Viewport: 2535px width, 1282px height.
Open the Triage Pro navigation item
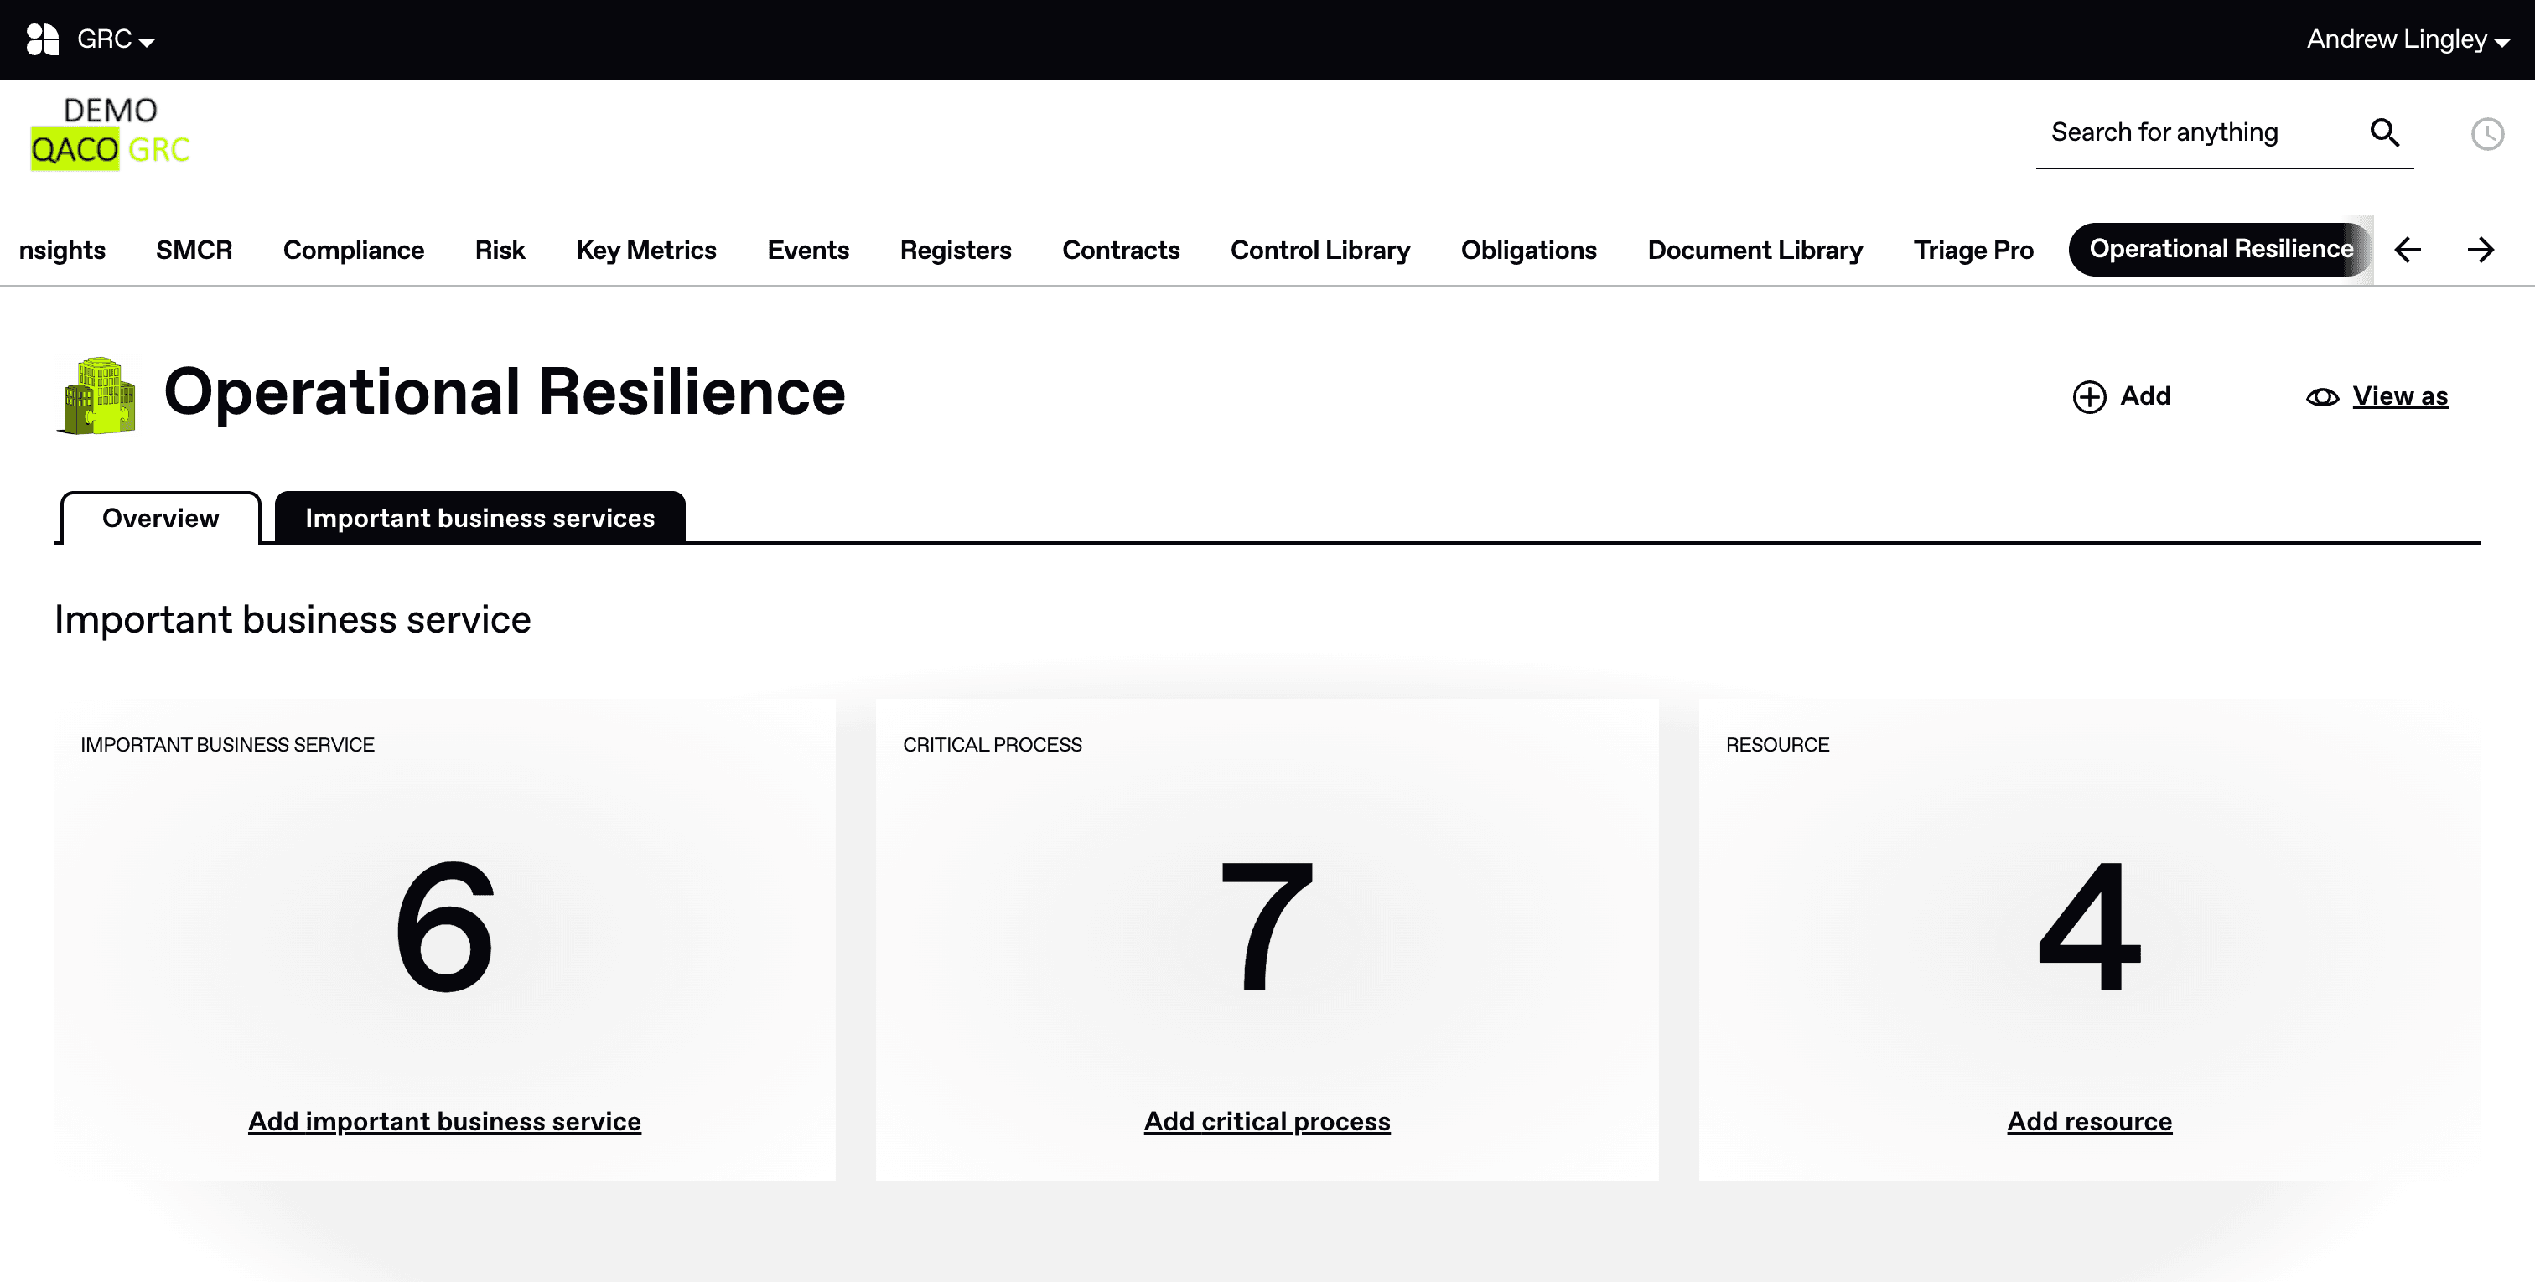pos(1973,250)
